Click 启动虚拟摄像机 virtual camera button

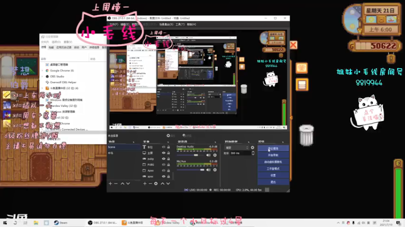coord(273,162)
